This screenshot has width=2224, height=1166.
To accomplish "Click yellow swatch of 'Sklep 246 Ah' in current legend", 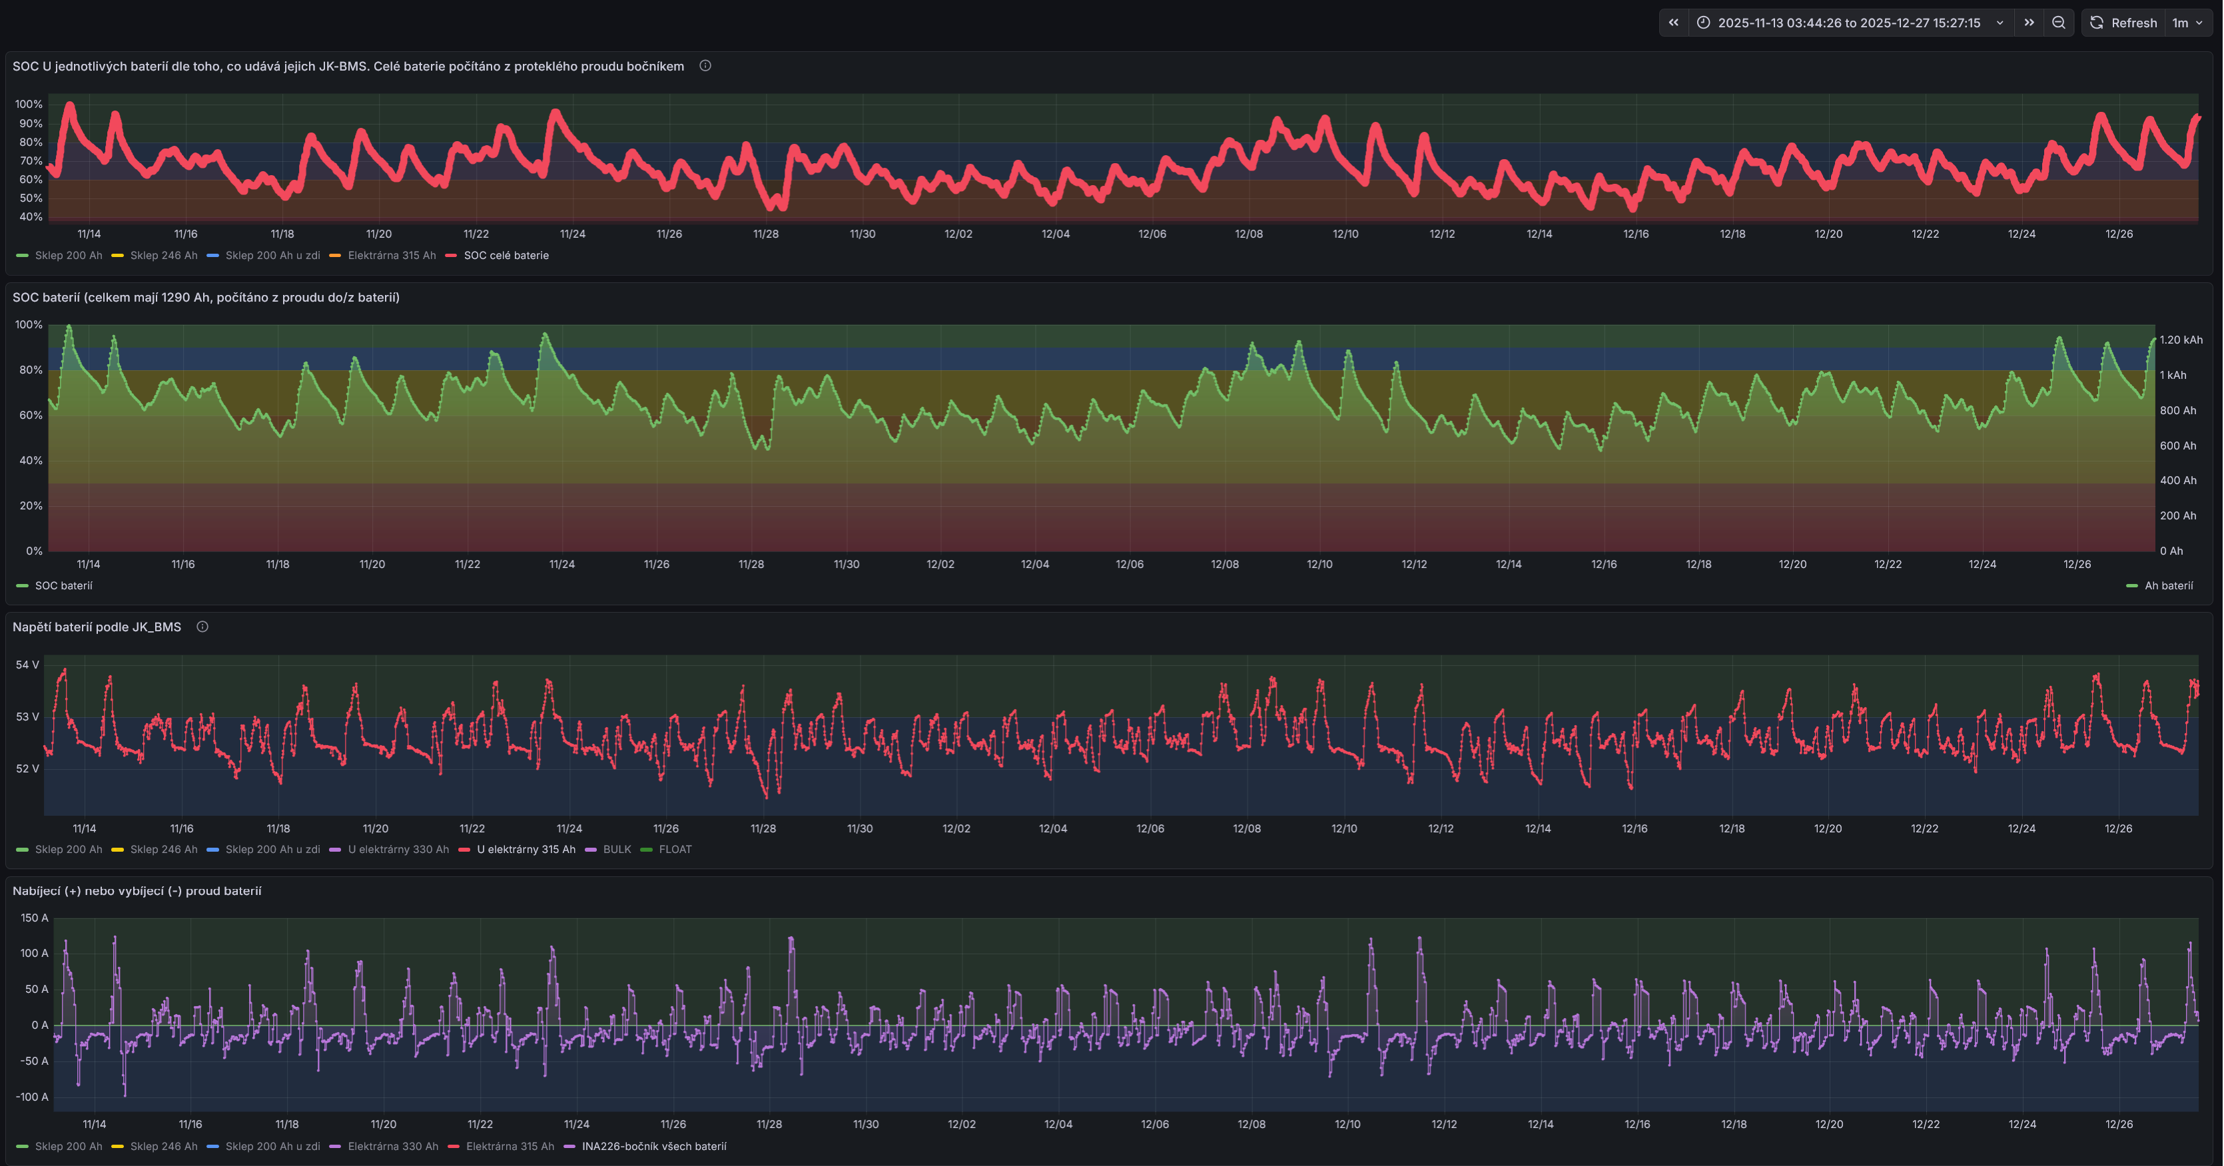I will 117,1147.
